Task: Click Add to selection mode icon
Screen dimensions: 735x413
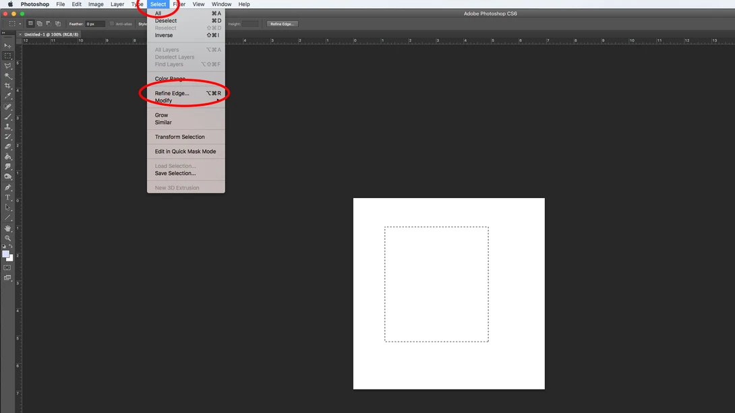Action: tap(39, 24)
